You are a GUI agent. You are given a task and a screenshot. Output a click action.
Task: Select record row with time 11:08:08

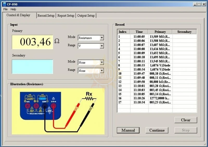tap(157, 49)
